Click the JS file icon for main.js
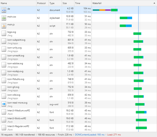Viewport: 157px width, 137px height. coord(4,26)
